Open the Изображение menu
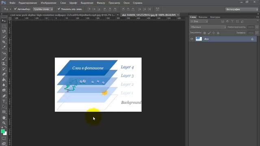Screen dimensions: 260x146 click(x=49, y=3)
